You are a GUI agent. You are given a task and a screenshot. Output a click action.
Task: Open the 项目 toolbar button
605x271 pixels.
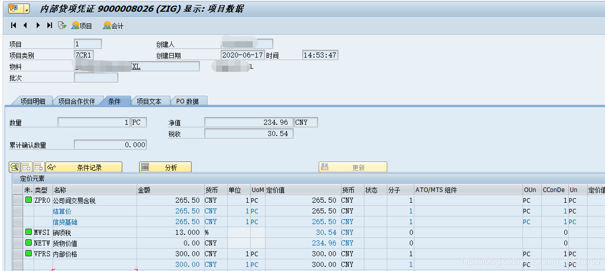tap(82, 26)
